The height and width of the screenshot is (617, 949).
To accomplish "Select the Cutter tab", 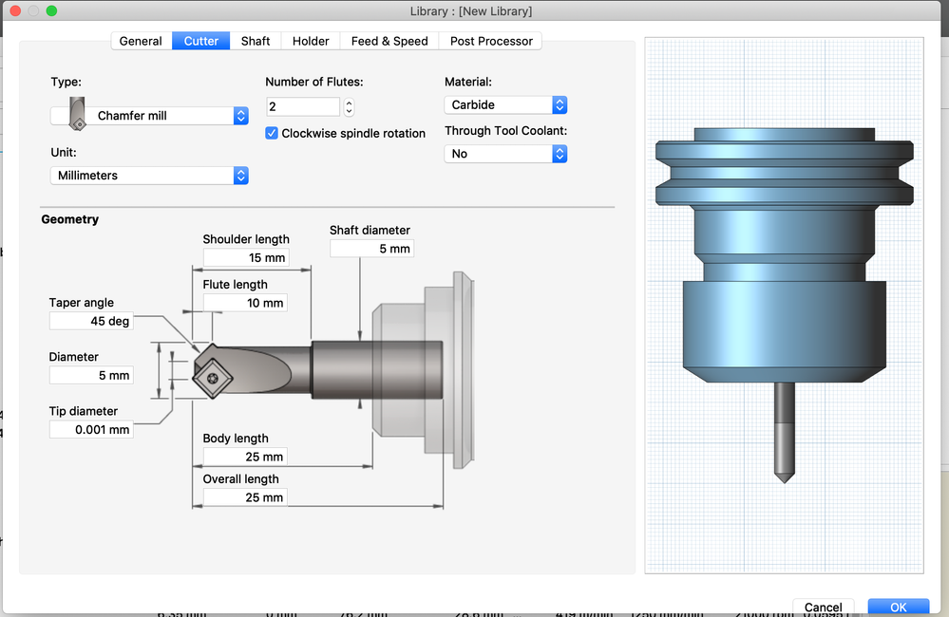I will click(x=201, y=41).
